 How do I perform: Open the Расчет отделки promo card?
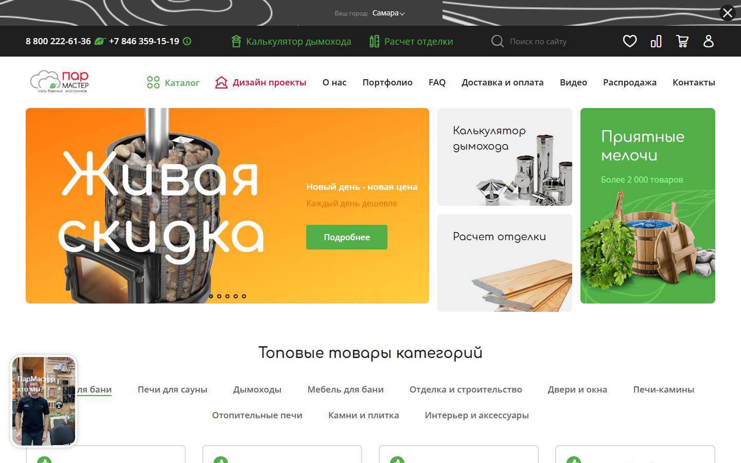(x=505, y=263)
